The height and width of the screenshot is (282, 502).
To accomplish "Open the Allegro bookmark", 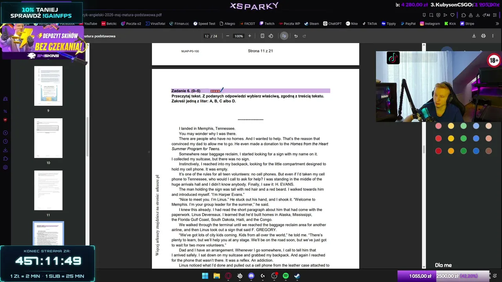I will coord(227,23).
